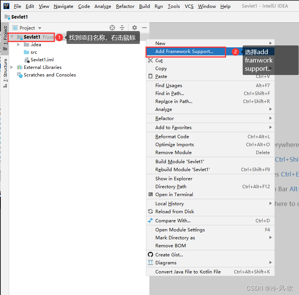Click the locate/select opened file crosshair icon
This screenshot has width=299, height=295.
click(x=112, y=28)
